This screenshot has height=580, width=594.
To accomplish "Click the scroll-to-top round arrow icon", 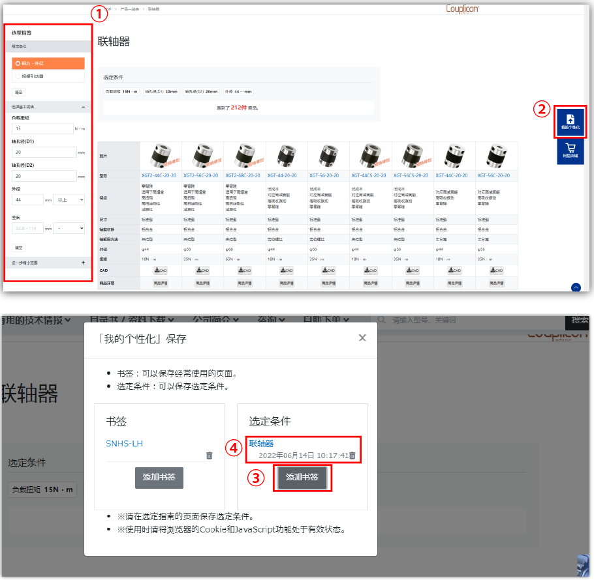I will point(576,287).
